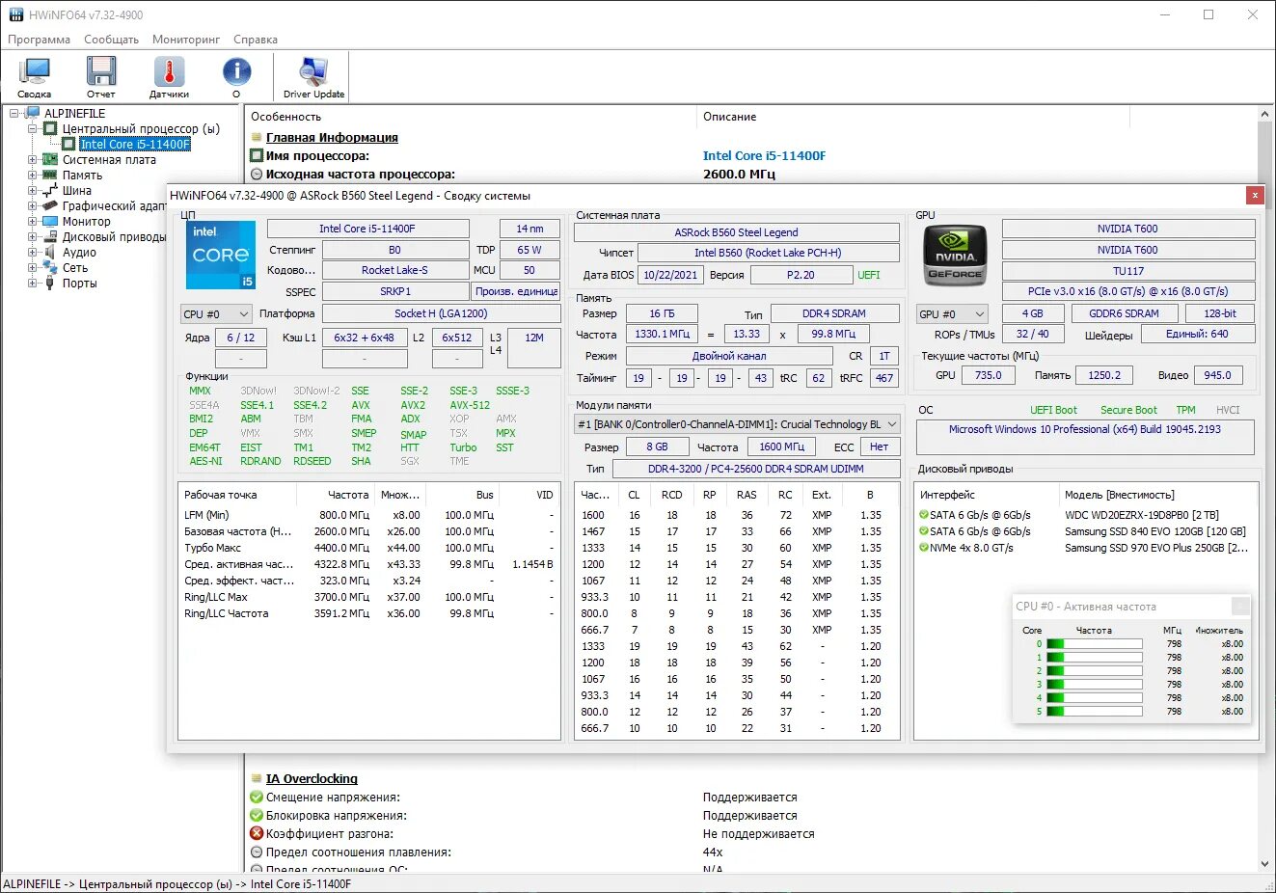The width and height of the screenshot is (1276, 893).
Task: Click the red cross beside Коэффициент разгона
Action: 257,834
